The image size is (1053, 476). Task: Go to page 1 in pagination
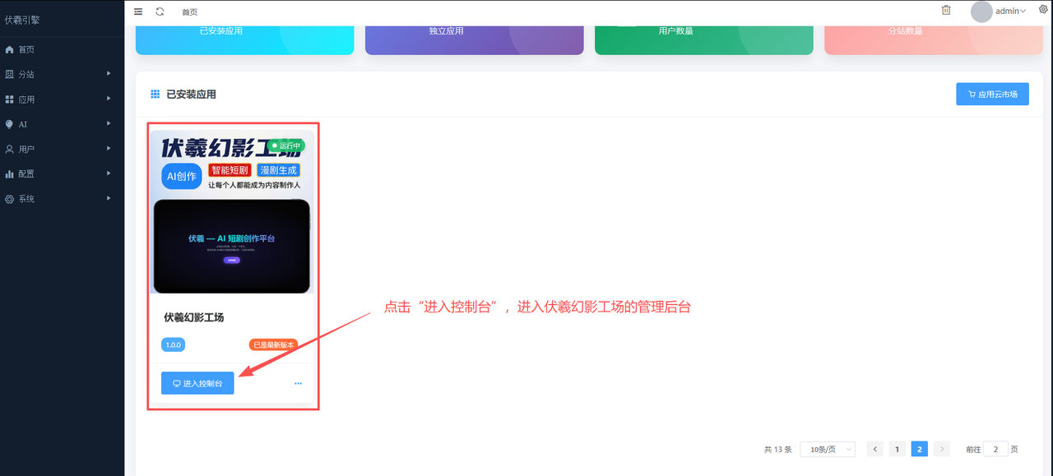pyautogui.click(x=898, y=449)
